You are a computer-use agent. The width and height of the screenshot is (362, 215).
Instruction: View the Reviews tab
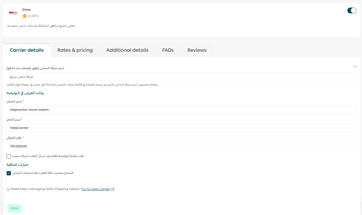pyautogui.click(x=197, y=50)
